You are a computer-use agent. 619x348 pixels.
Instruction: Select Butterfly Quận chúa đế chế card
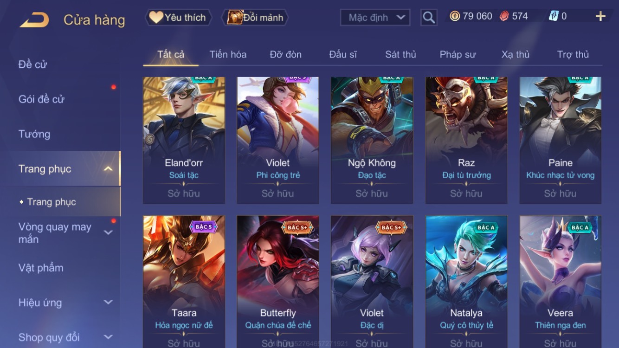point(278,282)
